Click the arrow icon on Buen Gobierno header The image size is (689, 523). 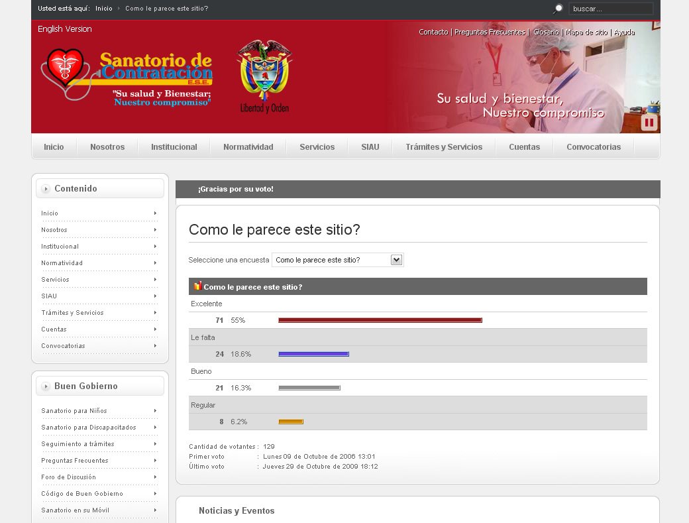[x=46, y=386]
